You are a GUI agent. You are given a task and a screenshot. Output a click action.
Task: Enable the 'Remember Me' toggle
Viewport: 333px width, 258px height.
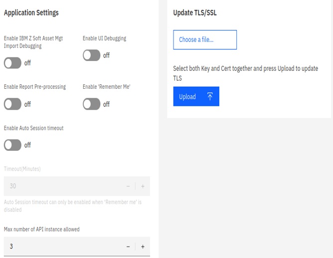point(92,104)
